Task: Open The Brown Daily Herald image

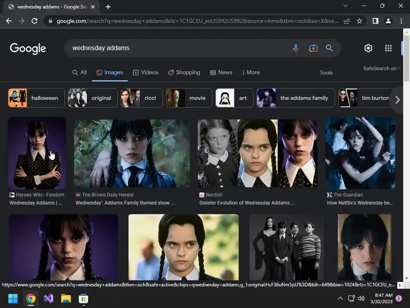Action: coord(132,153)
